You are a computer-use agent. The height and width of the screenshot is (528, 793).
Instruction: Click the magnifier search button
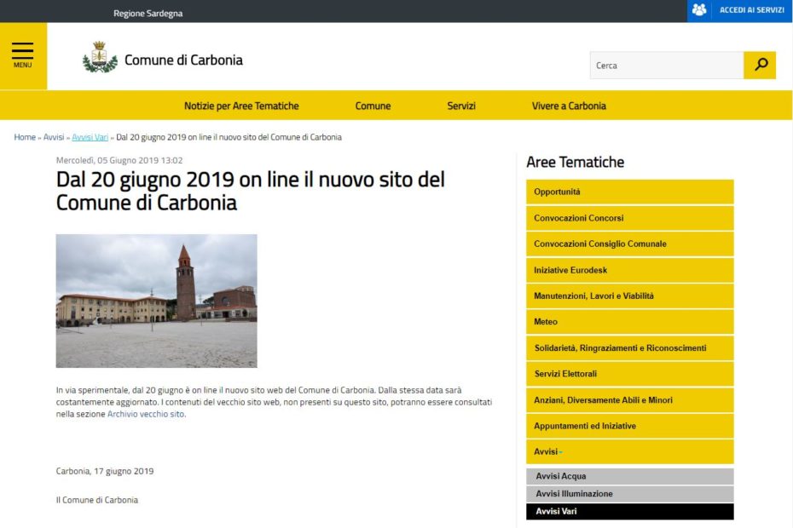coord(760,66)
